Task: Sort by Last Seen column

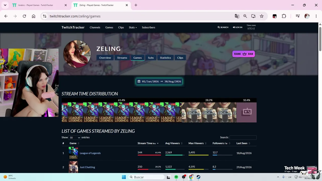Action: (243, 143)
